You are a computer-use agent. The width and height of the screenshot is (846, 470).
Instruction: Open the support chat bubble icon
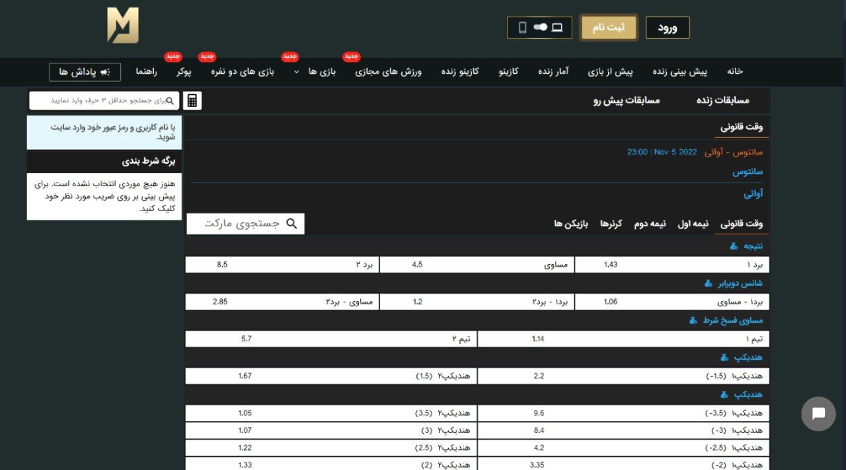818,414
